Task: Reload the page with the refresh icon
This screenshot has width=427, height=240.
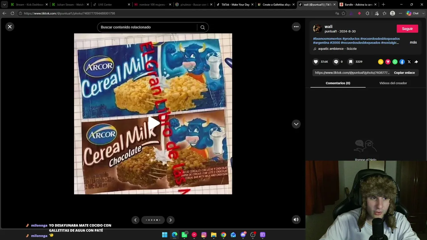Action: (12, 13)
